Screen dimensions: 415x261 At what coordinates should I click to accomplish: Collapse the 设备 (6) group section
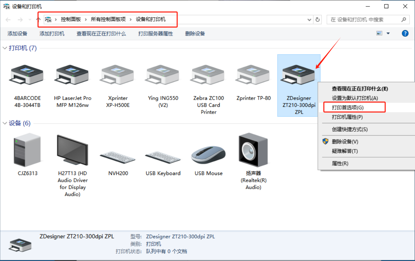coord(5,123)
